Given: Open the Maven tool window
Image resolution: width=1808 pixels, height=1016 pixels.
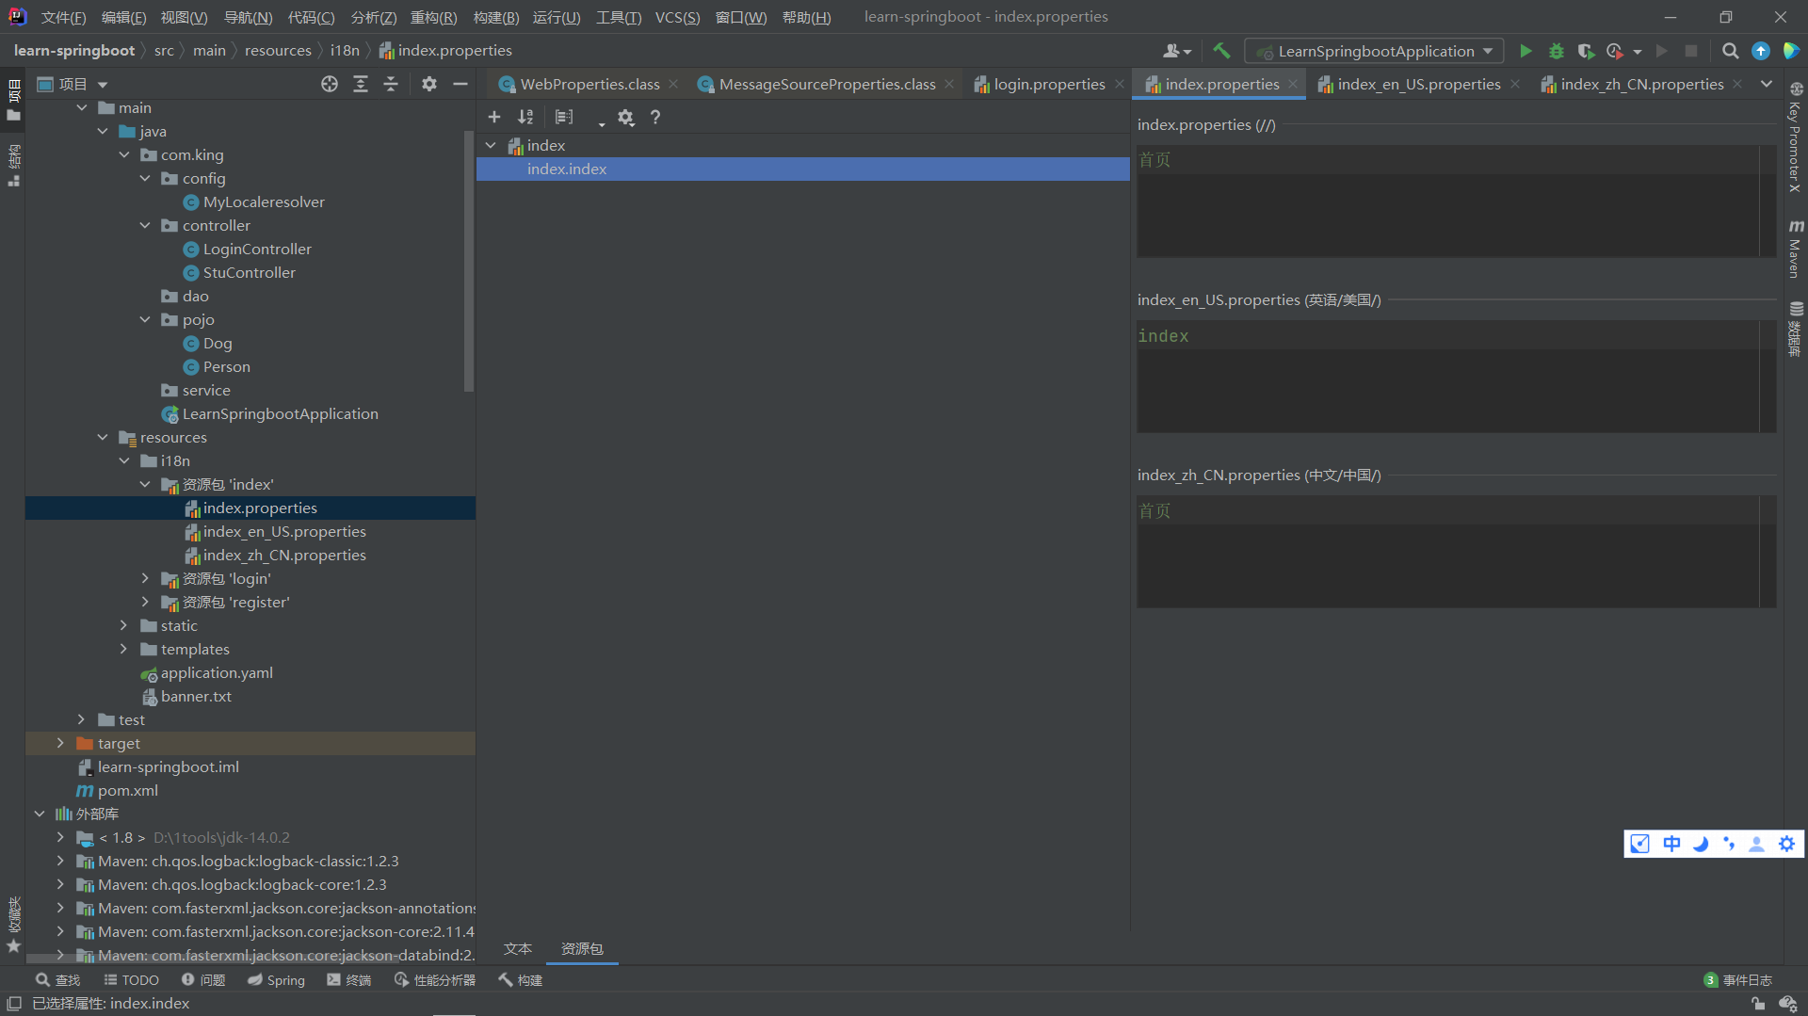Looking at the screenshot, I should tap(1796, 249).
